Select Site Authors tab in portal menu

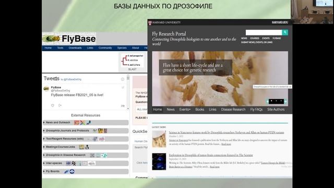276,110
